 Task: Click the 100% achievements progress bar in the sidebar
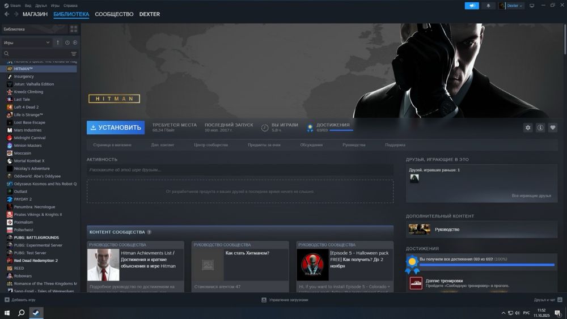click(x=486, y=265)
